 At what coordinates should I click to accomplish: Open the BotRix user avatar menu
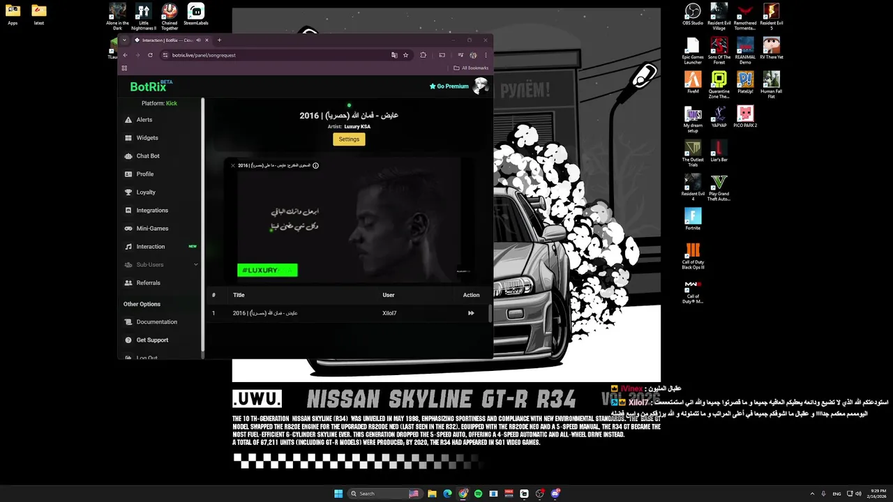click(481, 86)
